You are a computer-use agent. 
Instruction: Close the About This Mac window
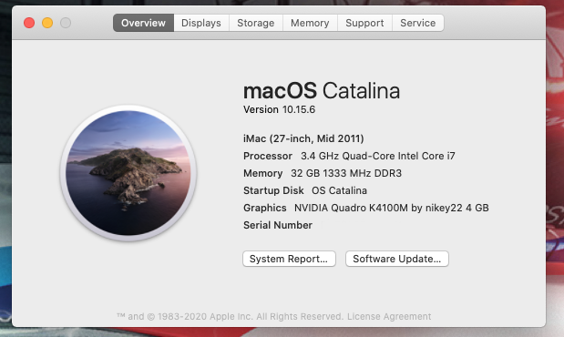tap(29, 23)
